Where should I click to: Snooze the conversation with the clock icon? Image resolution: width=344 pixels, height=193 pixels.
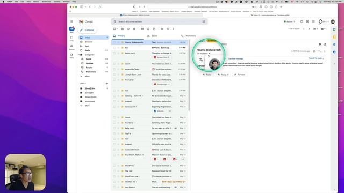click(x=148, y=29)
